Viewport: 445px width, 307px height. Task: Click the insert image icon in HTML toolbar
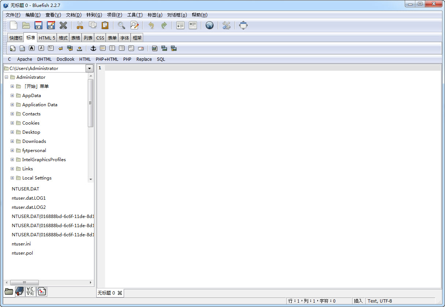(x=155, y=48)
